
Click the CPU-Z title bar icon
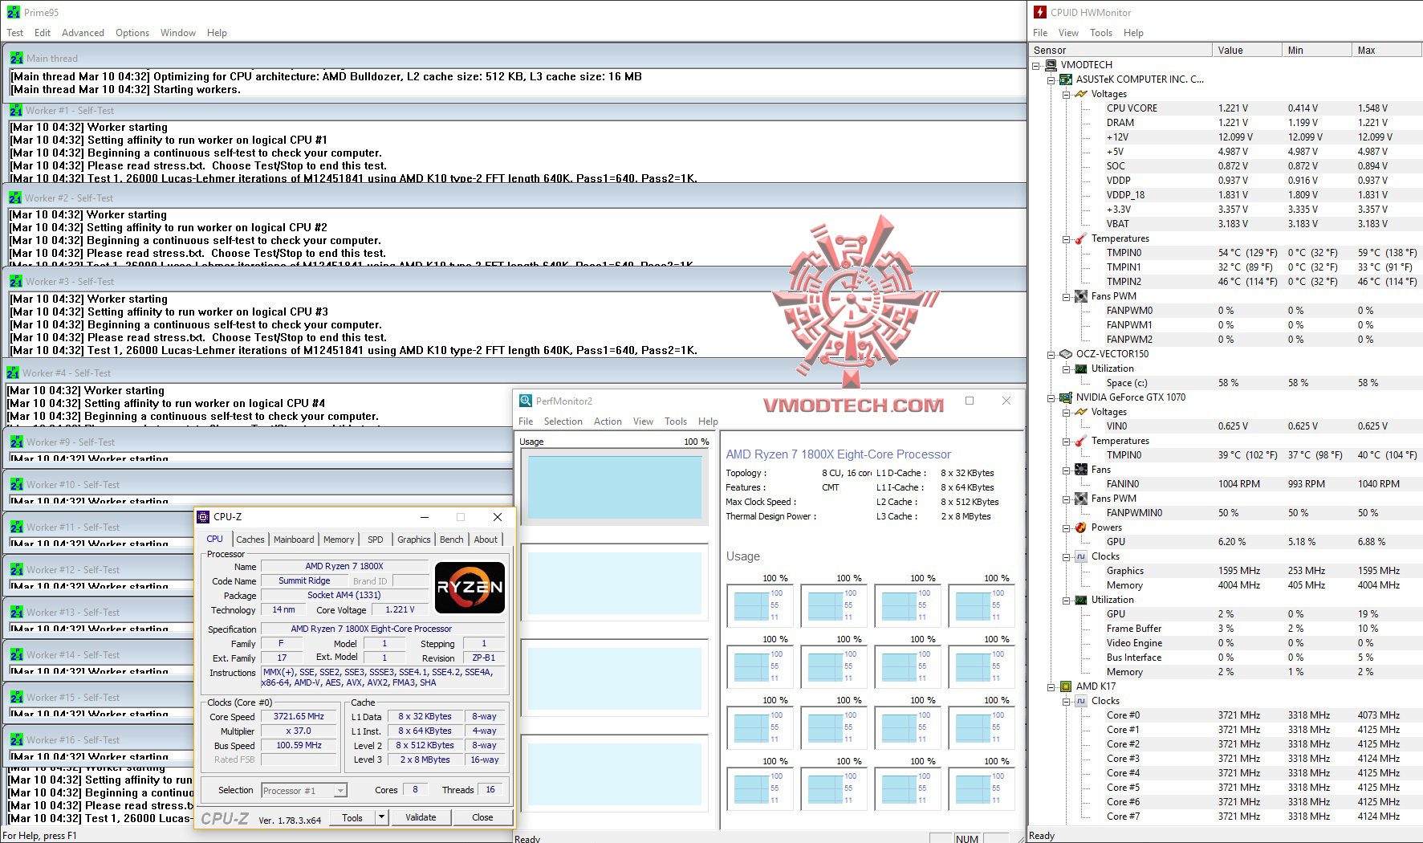pos(204,516)
